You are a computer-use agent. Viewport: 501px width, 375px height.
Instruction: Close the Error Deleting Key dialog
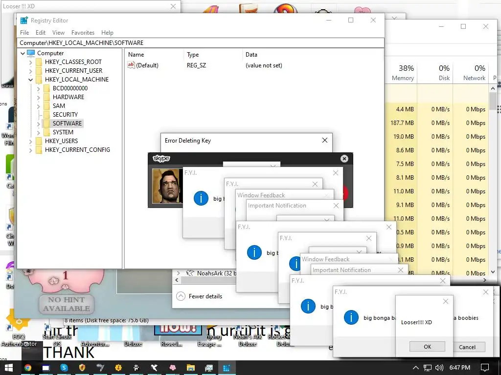pyautogui.click(x=325, y=140)
